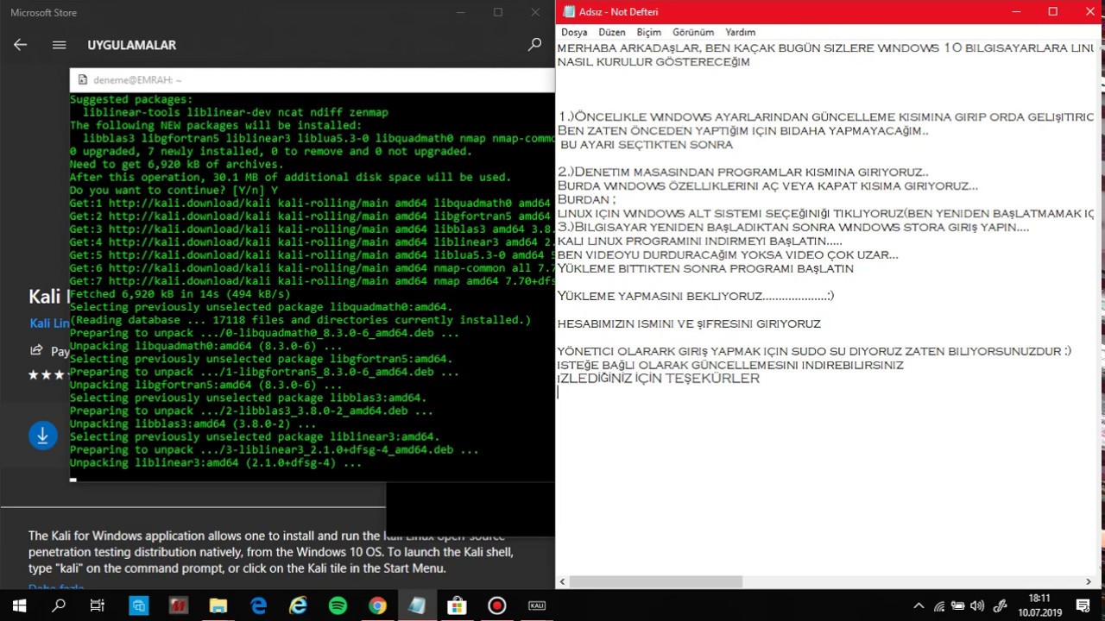Open the network Wi-Fi tray icon
The width and height of the screenshot is (1105, 621).
tap(938, 605)
